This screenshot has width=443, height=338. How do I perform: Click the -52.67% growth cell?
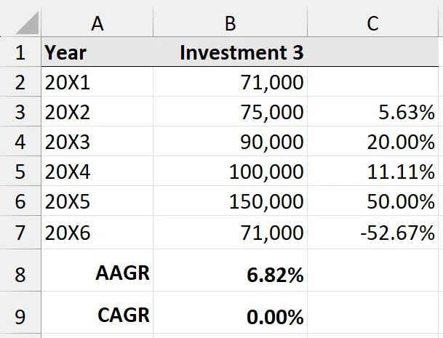(372, 233)
